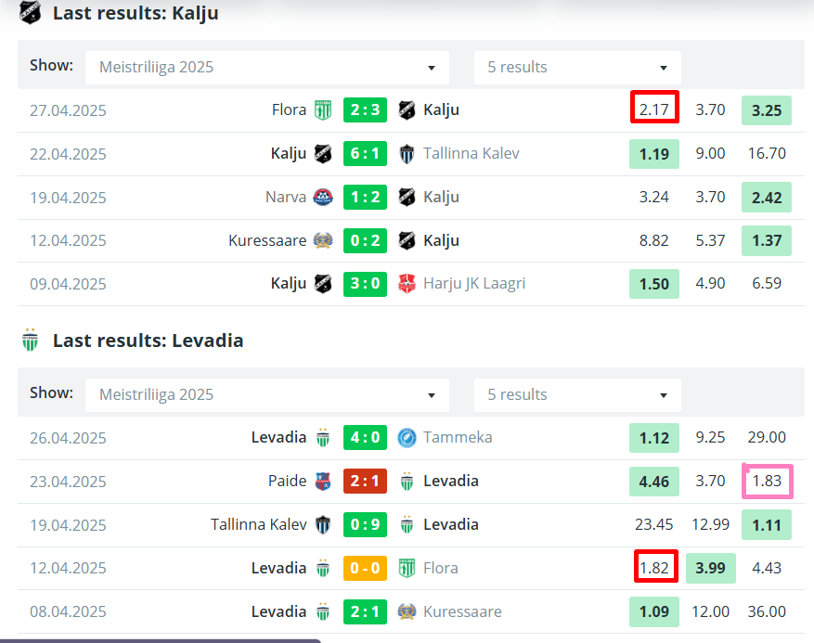
Task: Select the pink-outlined 1.83 odds value
Action: pyautogui.click(x=767, y=482)
